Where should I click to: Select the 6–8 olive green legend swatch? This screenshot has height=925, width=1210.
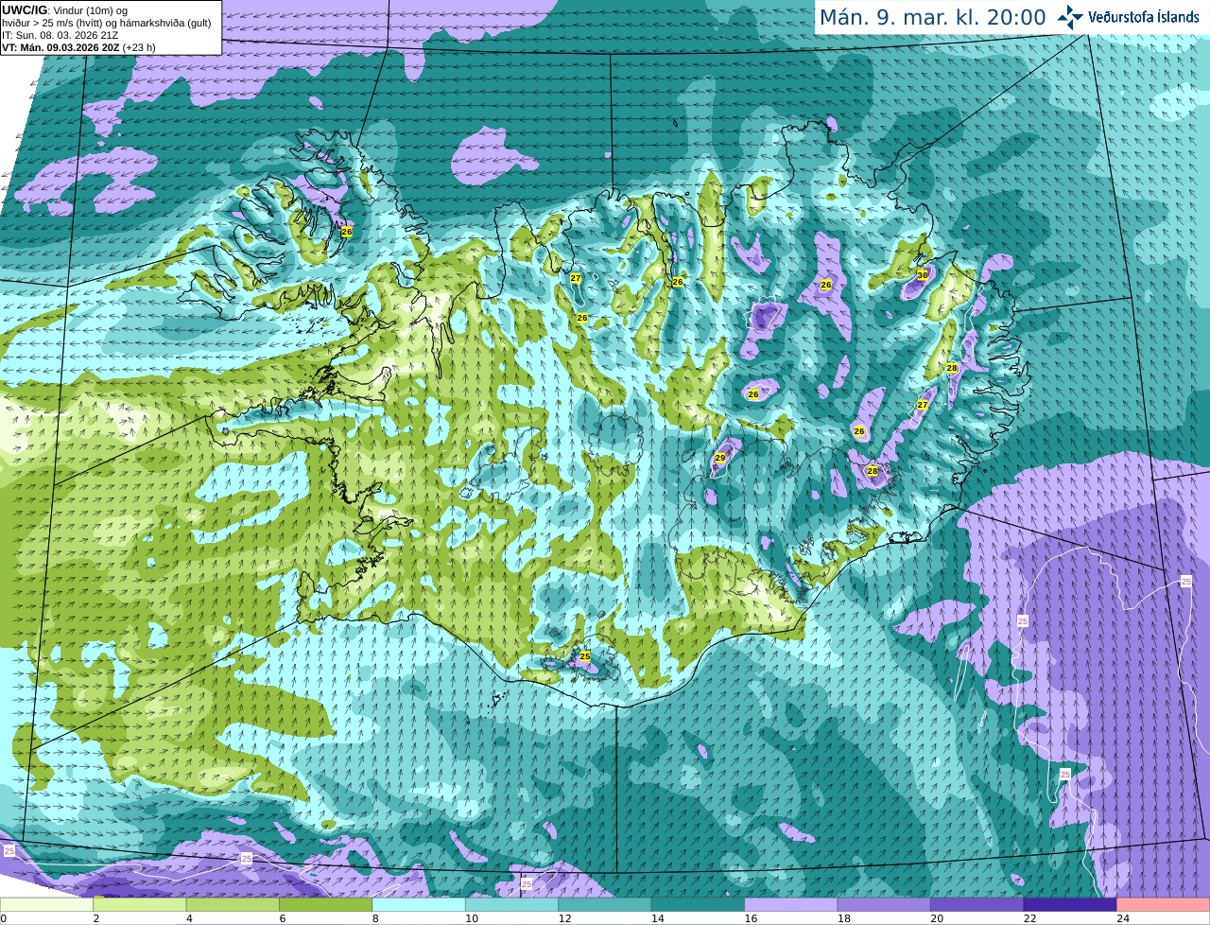click(325, 905)
